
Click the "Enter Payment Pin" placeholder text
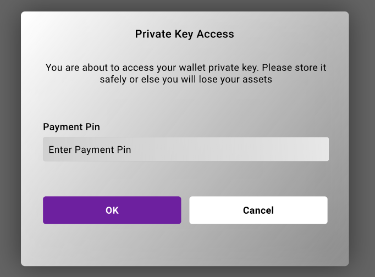pos(90,149)
